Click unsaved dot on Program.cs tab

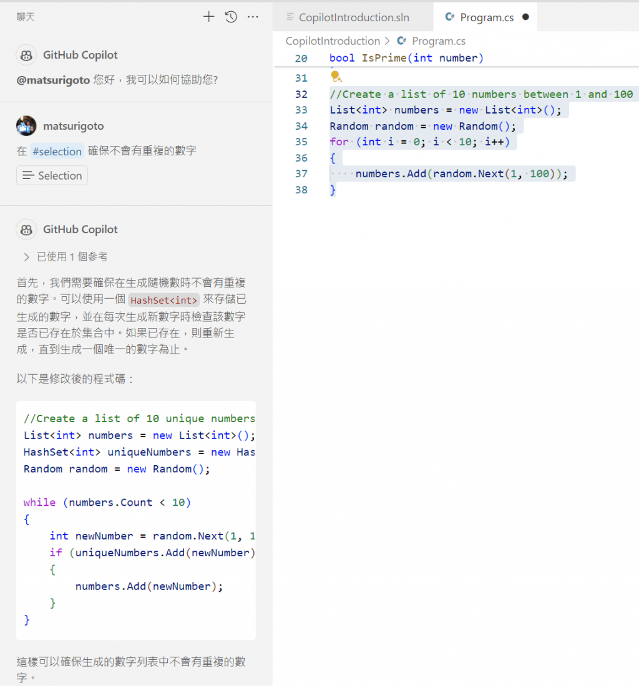pos(525,17)
